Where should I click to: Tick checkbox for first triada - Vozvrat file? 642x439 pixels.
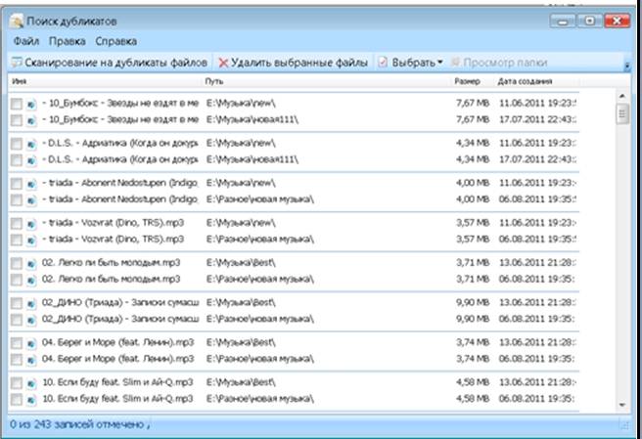16,223
